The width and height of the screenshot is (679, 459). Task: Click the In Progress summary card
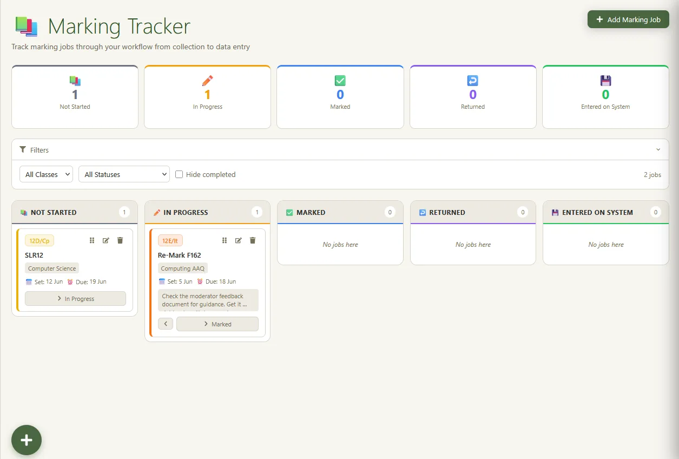coord(207,97)
